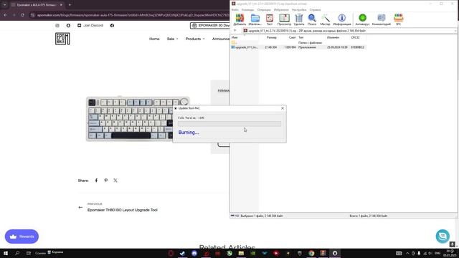This screenshot has height=258, width=459.
Task: Expand the Sale navigation dropdown
Action: point(172,39)
